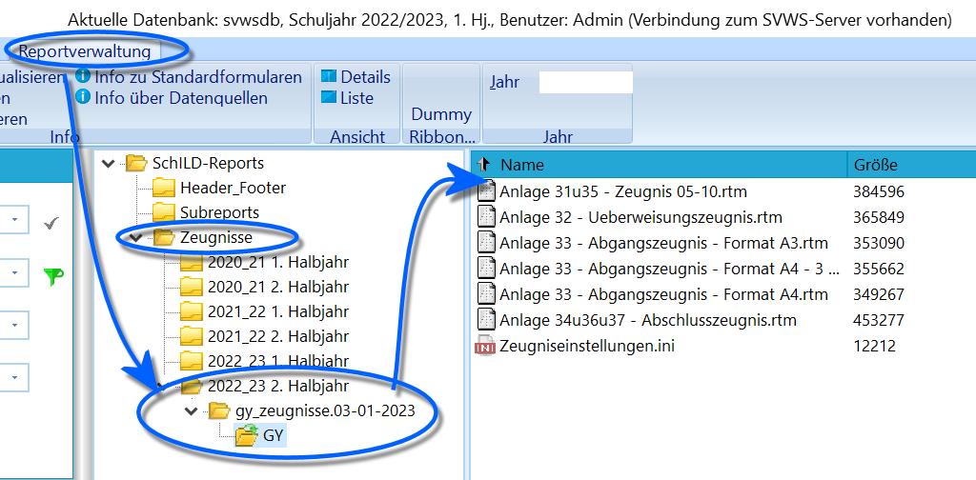Select the Zeugnisse folder
Image resolution: width=976 pixels, height=480 pixels.
tap(216, 237)
